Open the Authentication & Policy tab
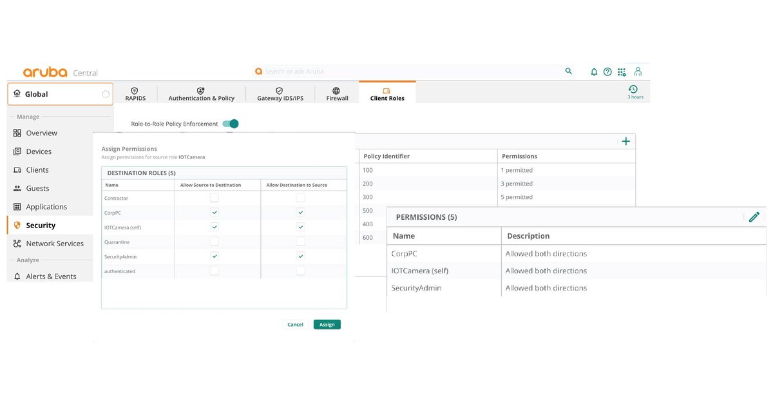The height and width of the screenshot is (404, 773). (202, 94)
